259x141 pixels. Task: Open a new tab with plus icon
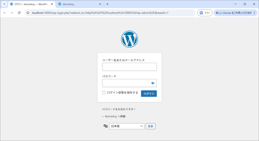coord(107,4)
